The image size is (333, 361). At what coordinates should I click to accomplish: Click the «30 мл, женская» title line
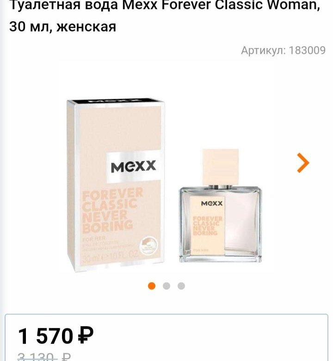tap(62, 27)
